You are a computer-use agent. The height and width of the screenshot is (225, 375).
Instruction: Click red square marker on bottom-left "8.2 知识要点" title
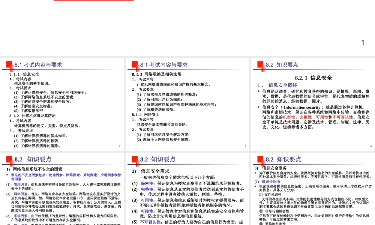(8, 159)
